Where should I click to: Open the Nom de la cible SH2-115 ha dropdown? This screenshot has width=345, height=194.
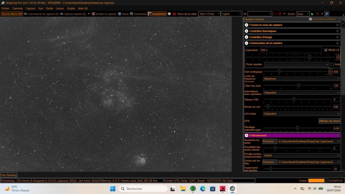209,14
